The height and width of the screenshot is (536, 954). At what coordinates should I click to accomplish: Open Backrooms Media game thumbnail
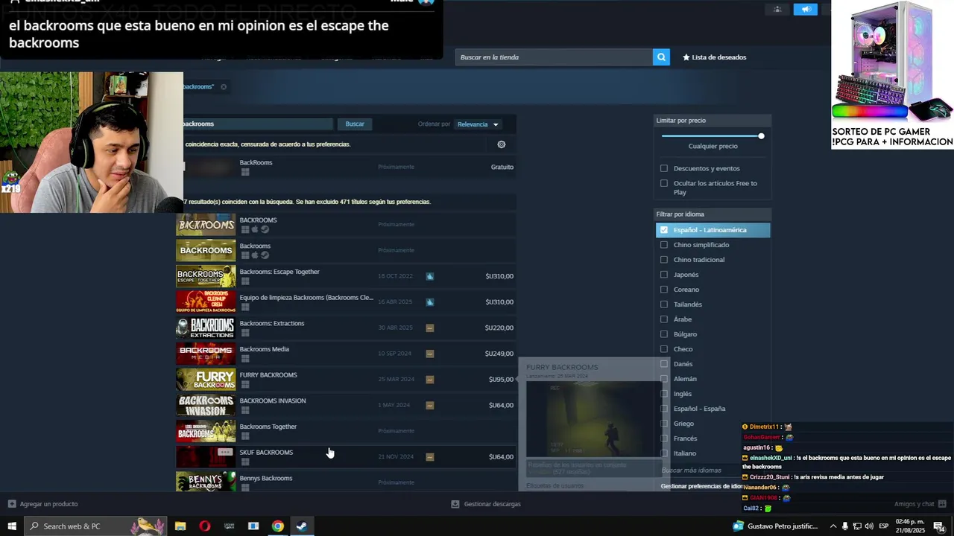206,354
